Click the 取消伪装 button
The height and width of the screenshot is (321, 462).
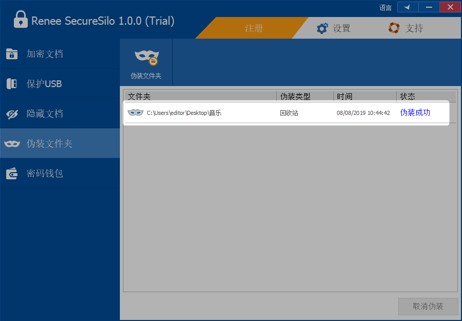coord(428,306)
